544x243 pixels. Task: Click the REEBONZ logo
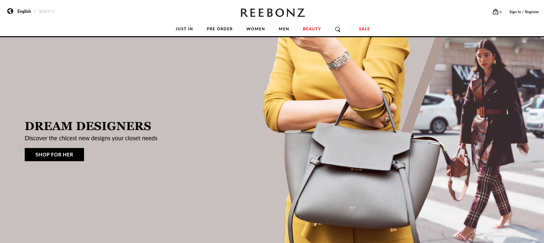272,13
